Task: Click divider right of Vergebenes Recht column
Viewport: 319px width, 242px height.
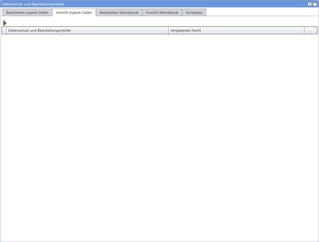Action: click(x=304, y=31)
